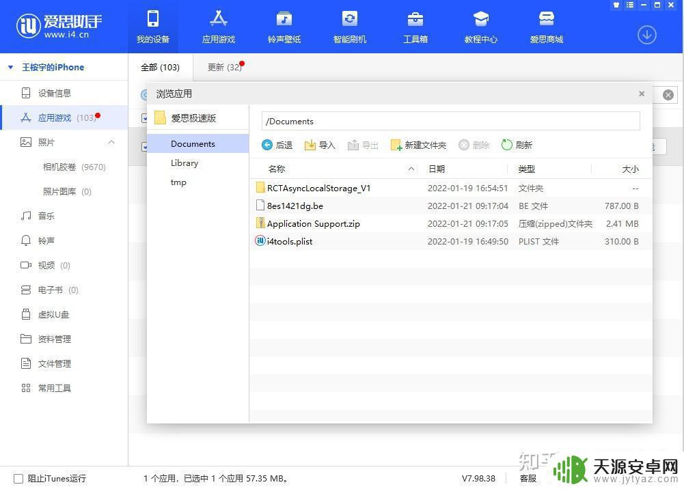Click the 刷新 refresh button
This screenshot has width=684, height=489.
[x=517, y=145]
